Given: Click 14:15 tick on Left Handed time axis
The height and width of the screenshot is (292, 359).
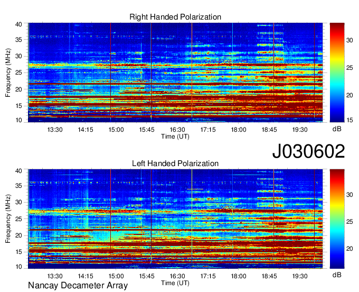Looking at the screenshot, I should pos(86,276).
